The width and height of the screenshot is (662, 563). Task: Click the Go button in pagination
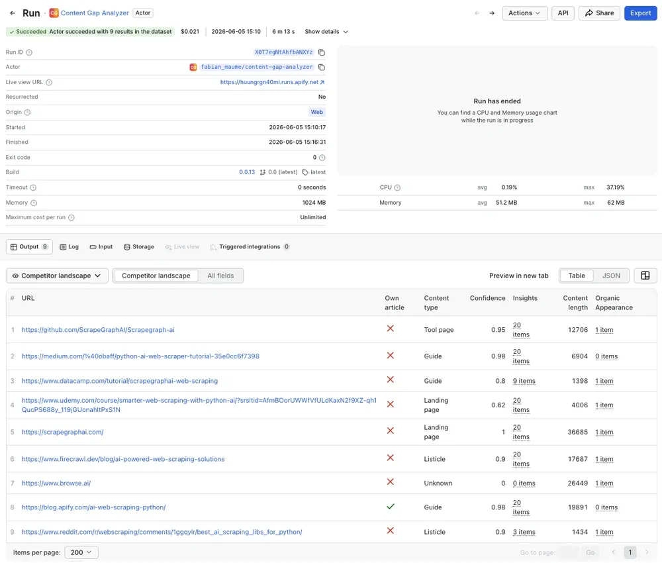pyautogui.click(x=591, y=552)
